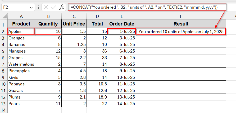Open the Name Box dropdown arrow
This screenshot has width=236, height=113.
[x=31, y=7]
